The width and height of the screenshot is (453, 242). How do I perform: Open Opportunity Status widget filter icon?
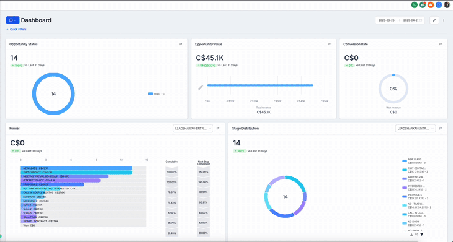click(181, 45)
